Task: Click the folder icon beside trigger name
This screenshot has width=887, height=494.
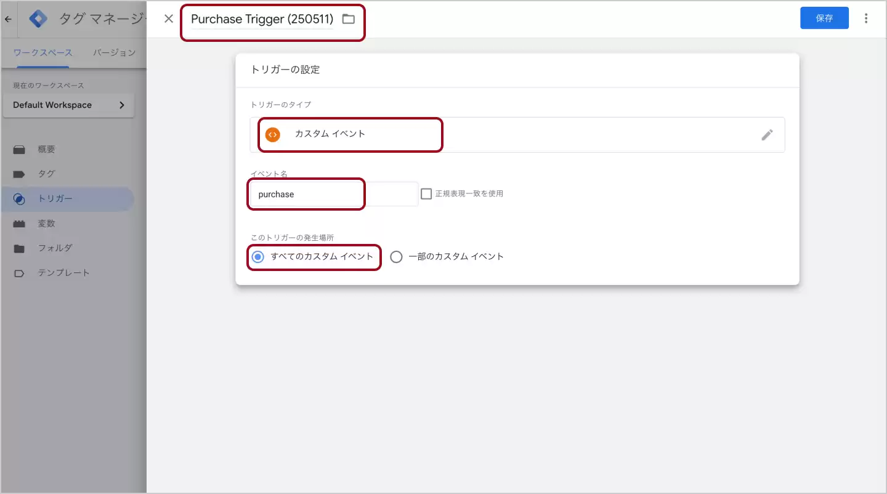Action: pos(349,19)
